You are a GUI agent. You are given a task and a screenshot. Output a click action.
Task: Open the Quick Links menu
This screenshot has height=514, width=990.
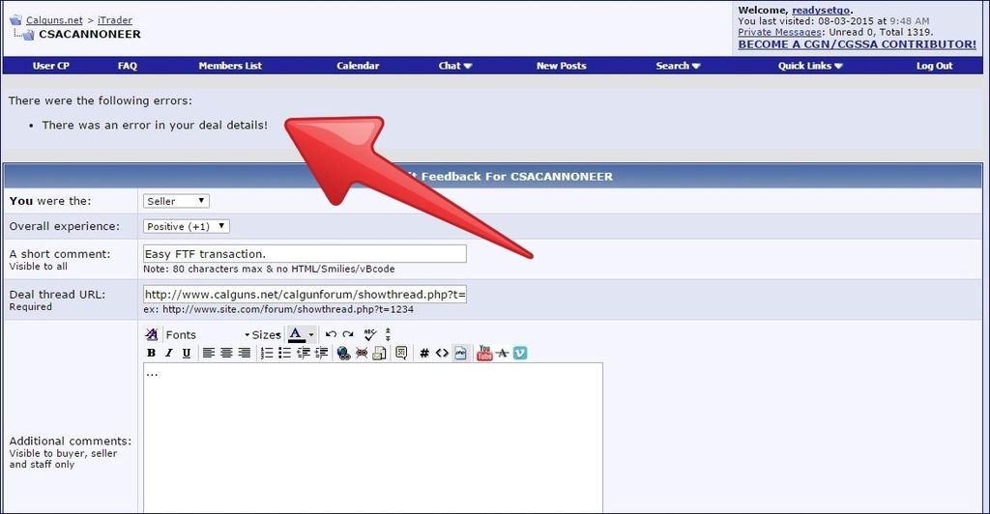click(x=810, y=66)
